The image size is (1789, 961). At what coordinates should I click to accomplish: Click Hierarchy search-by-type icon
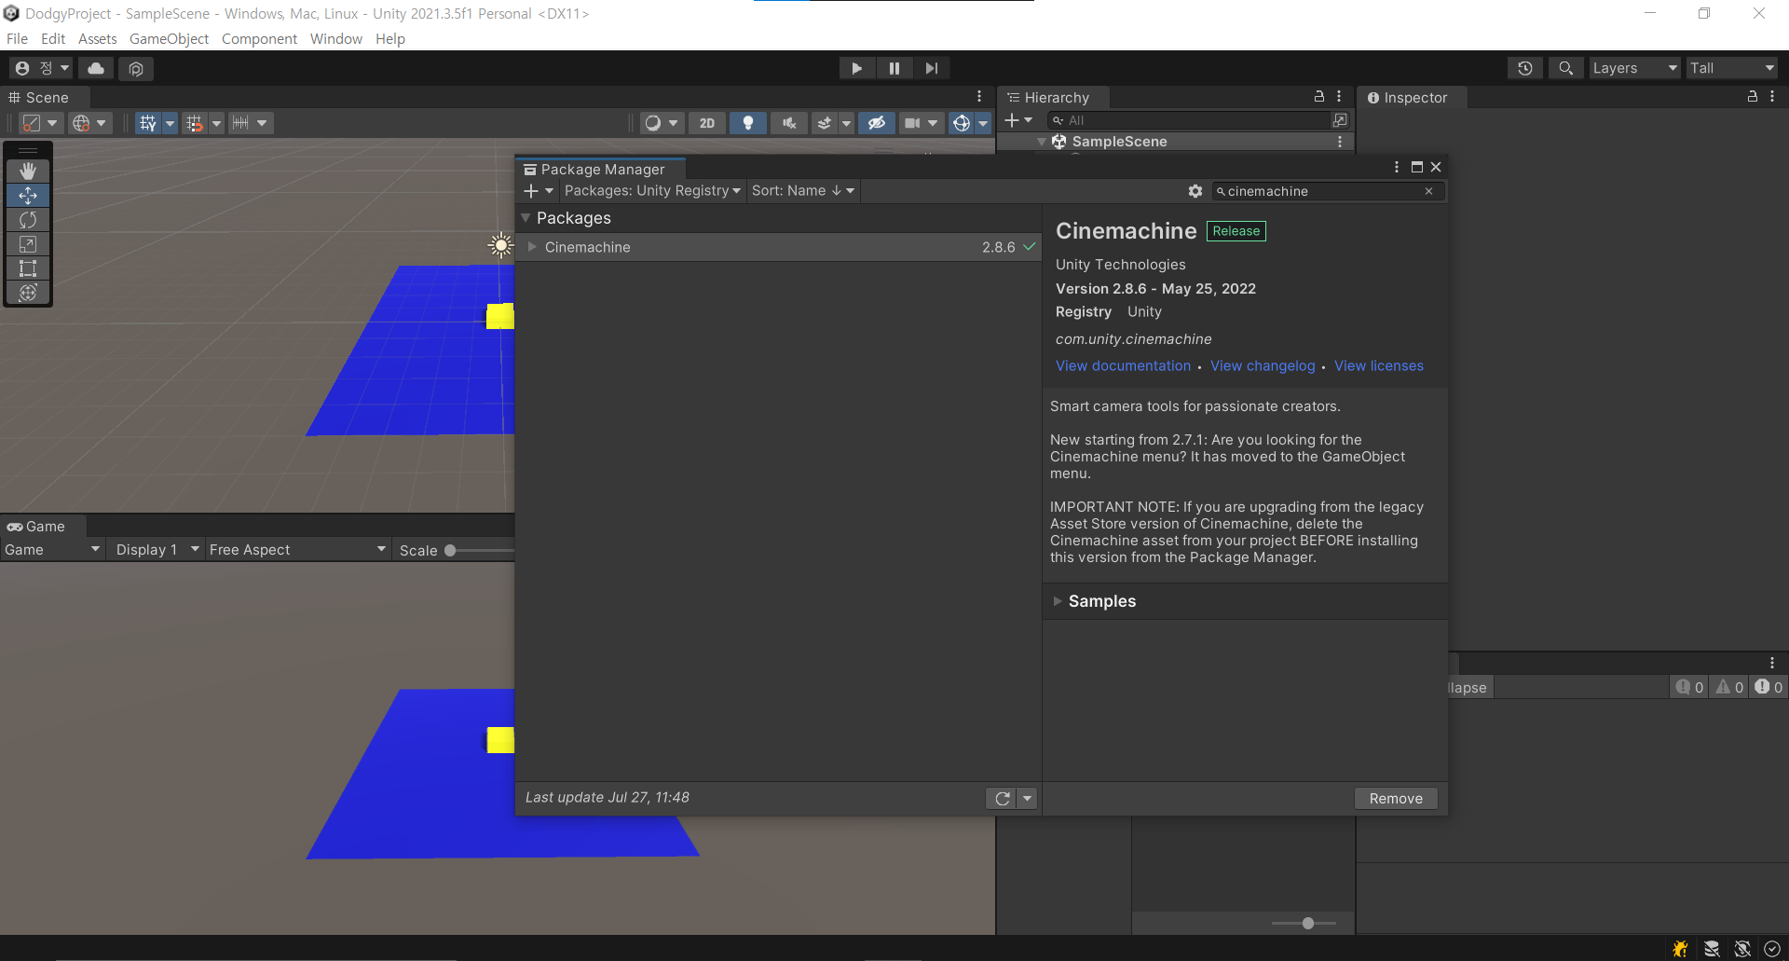pyautogui.click(x=1340, y=120)
